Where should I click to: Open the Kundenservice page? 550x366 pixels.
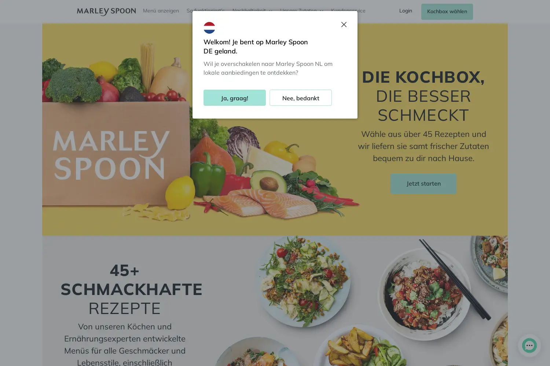[x=348, y=11]
